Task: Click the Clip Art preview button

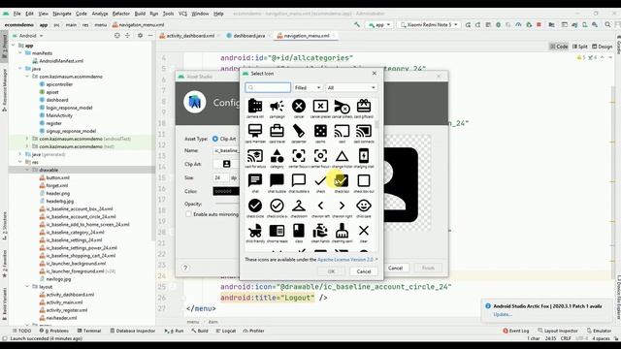Action: [x=226, y=164]
